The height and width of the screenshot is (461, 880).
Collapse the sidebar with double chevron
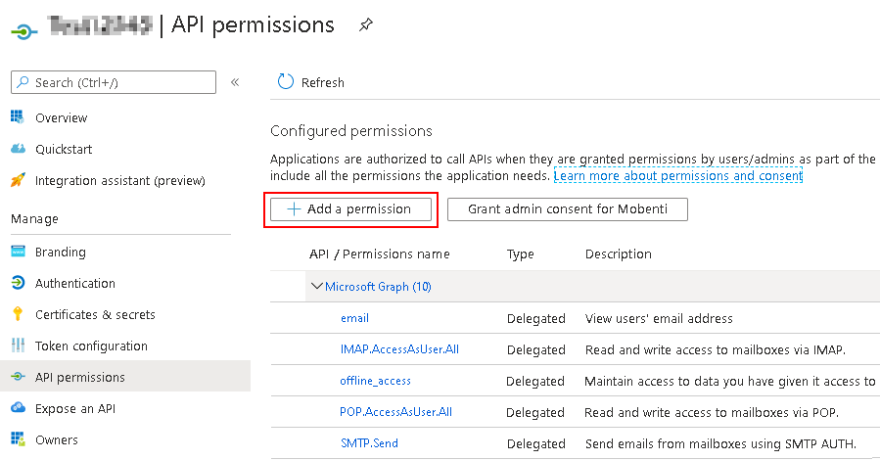point(235,82)
